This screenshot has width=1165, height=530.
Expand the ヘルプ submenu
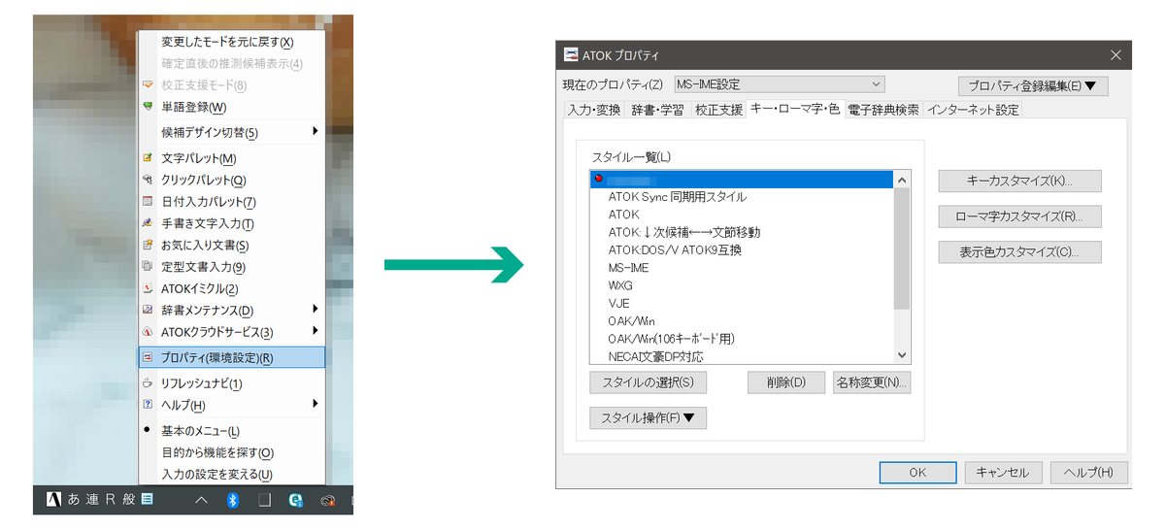pyautogui.click(x=315, y=404)
